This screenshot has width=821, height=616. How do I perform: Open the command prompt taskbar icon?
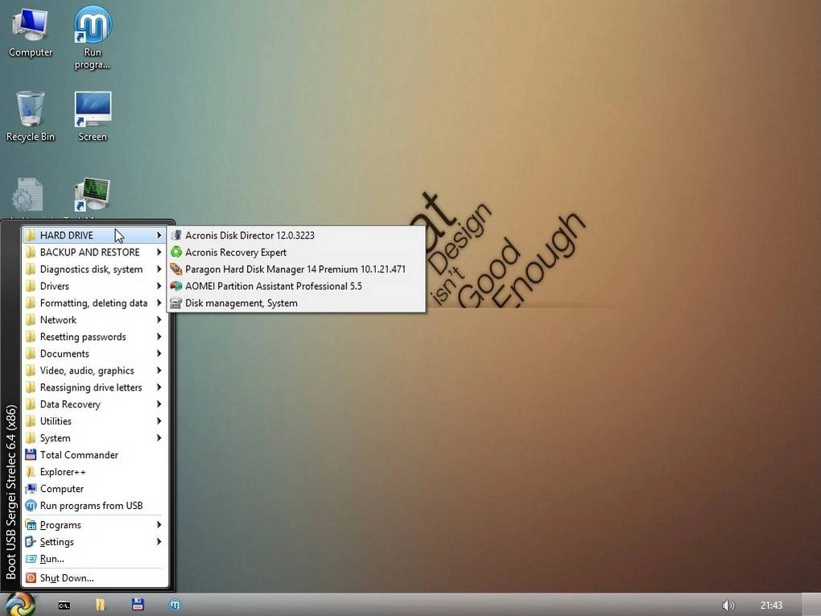click(x=63, y=605)
